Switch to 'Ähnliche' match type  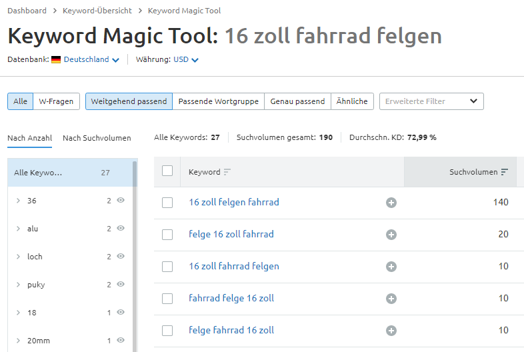pyautogui.click(x=352, y=101)
